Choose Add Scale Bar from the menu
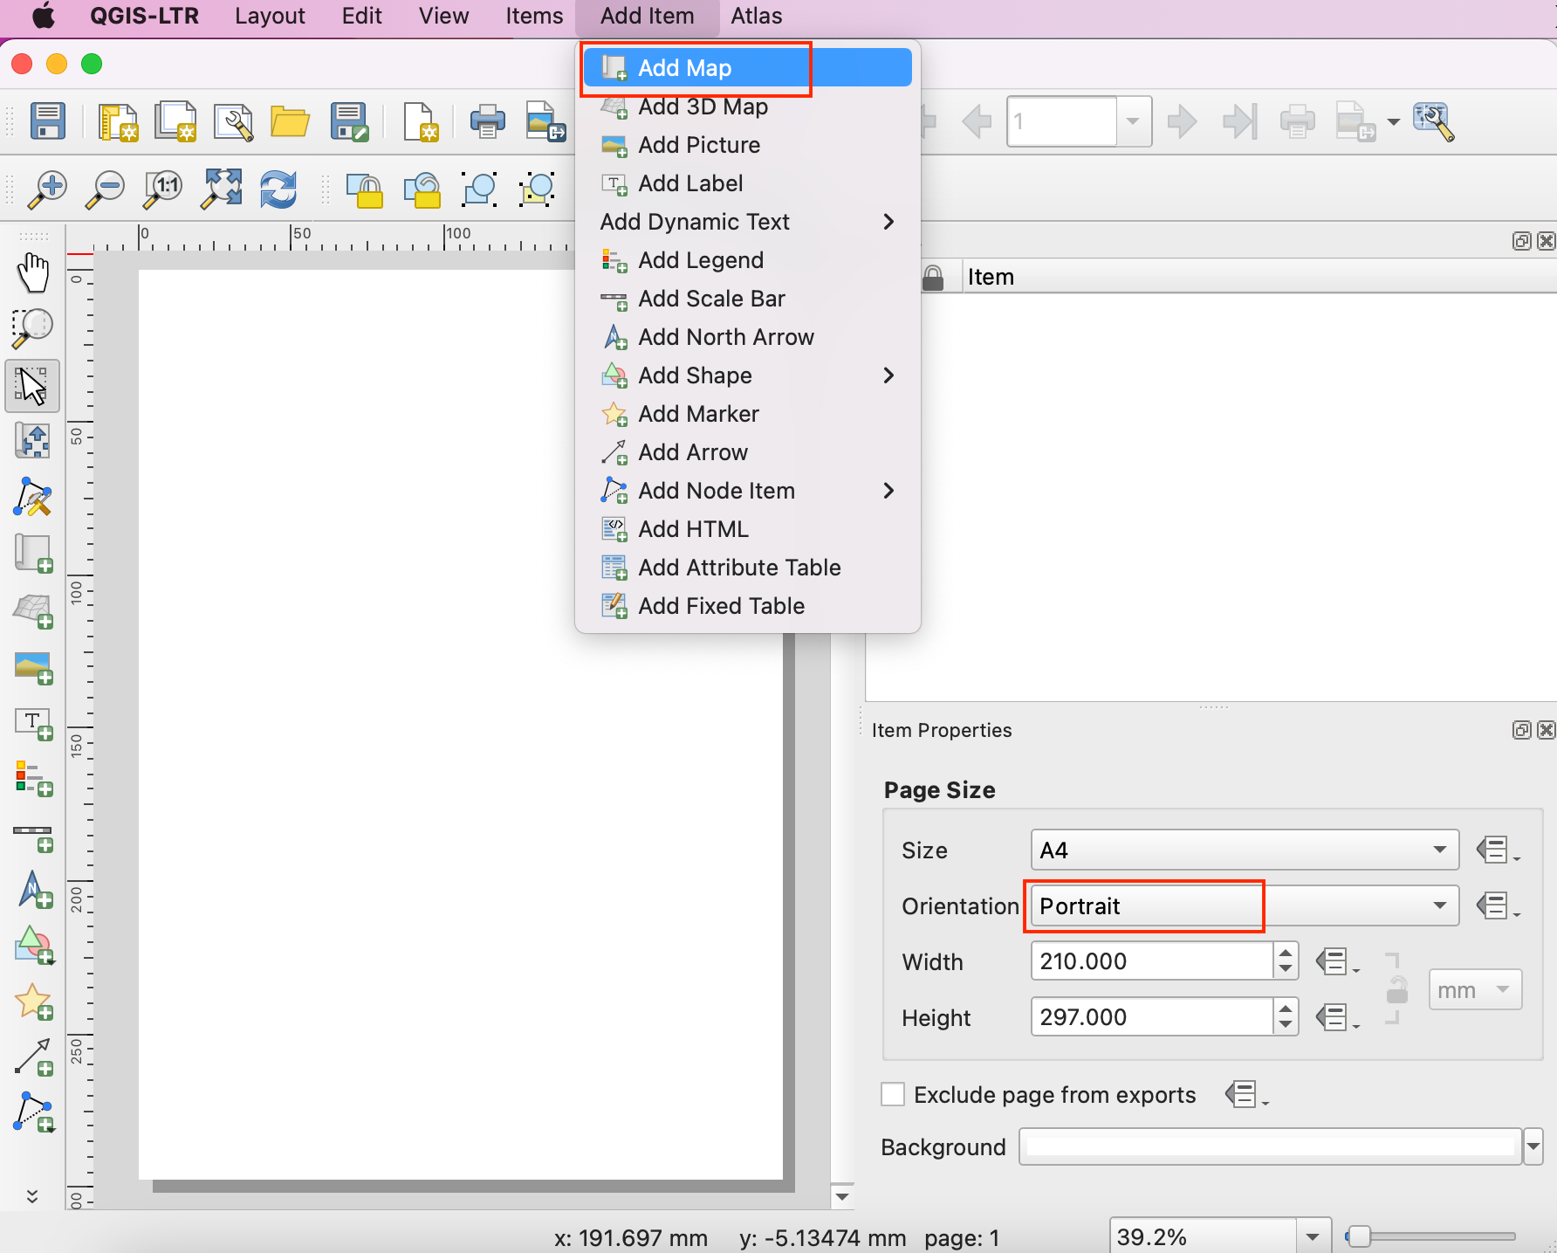The image size is (1557, 1253). coord(711,299)
